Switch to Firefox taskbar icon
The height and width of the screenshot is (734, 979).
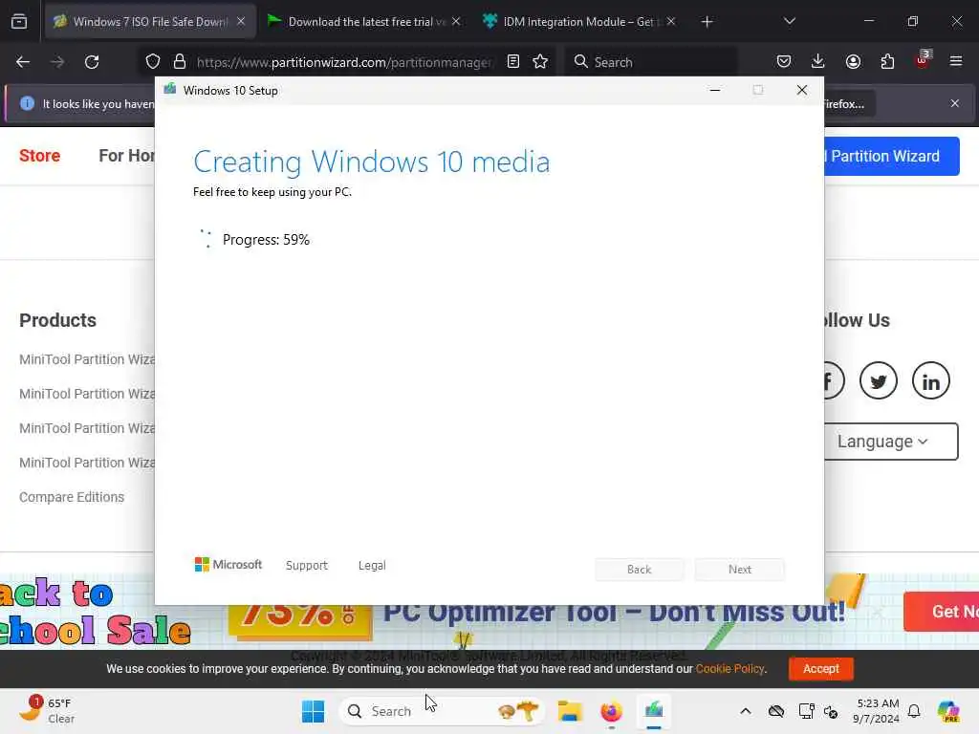(611, 711)
